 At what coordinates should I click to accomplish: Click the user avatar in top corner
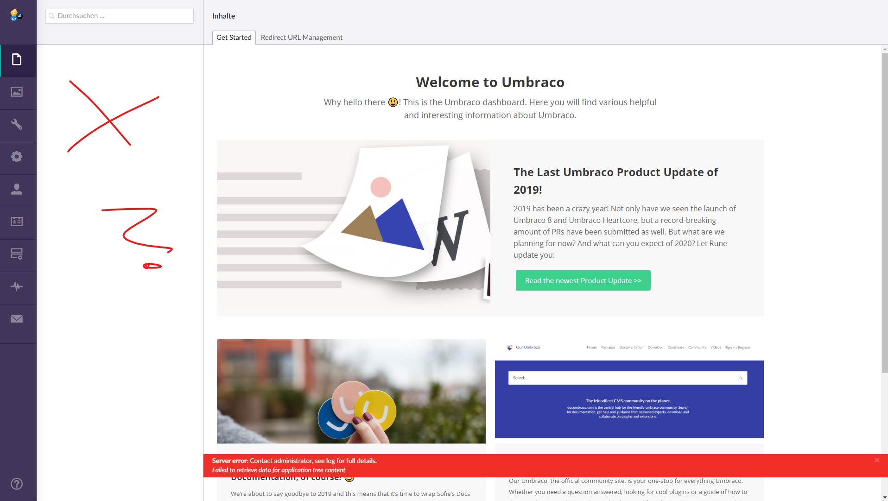point(16,15)
